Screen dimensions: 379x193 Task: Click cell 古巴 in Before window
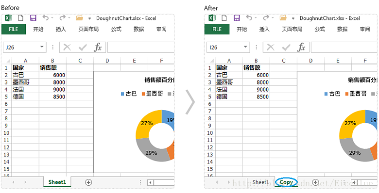coord(25,75)
